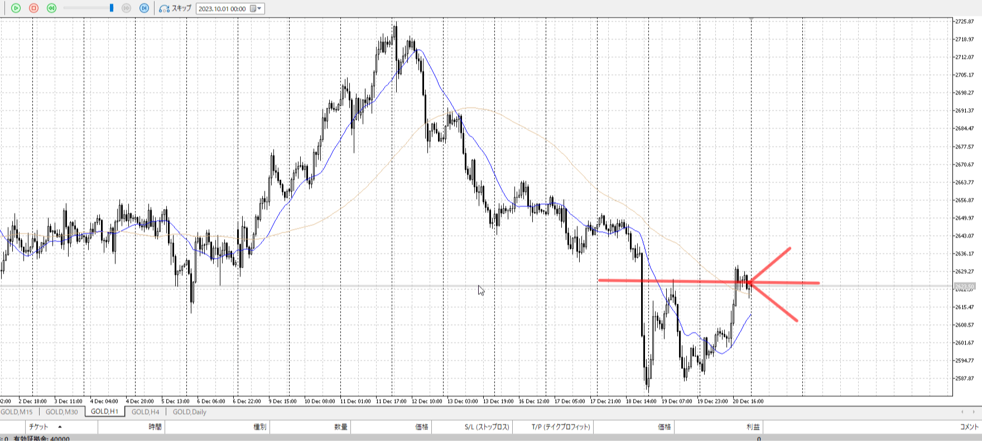
Task: Click the T/P (テイクプロフィット) column header
Action: pyautogui.click(x=560, y=427)
